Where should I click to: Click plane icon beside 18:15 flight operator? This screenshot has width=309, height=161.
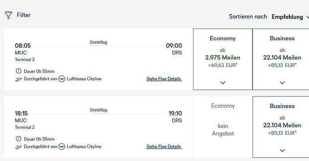click(x=18, y=147)
